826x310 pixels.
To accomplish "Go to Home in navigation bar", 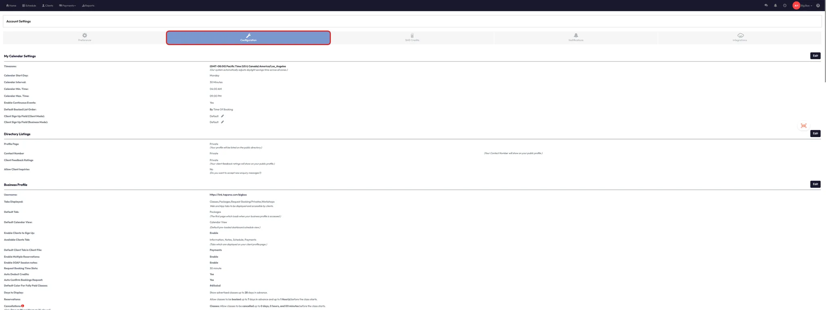I will pyautogui.click(x=11, y=6).
